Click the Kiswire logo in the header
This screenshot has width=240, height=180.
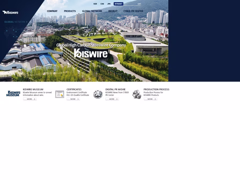(10, 12)
